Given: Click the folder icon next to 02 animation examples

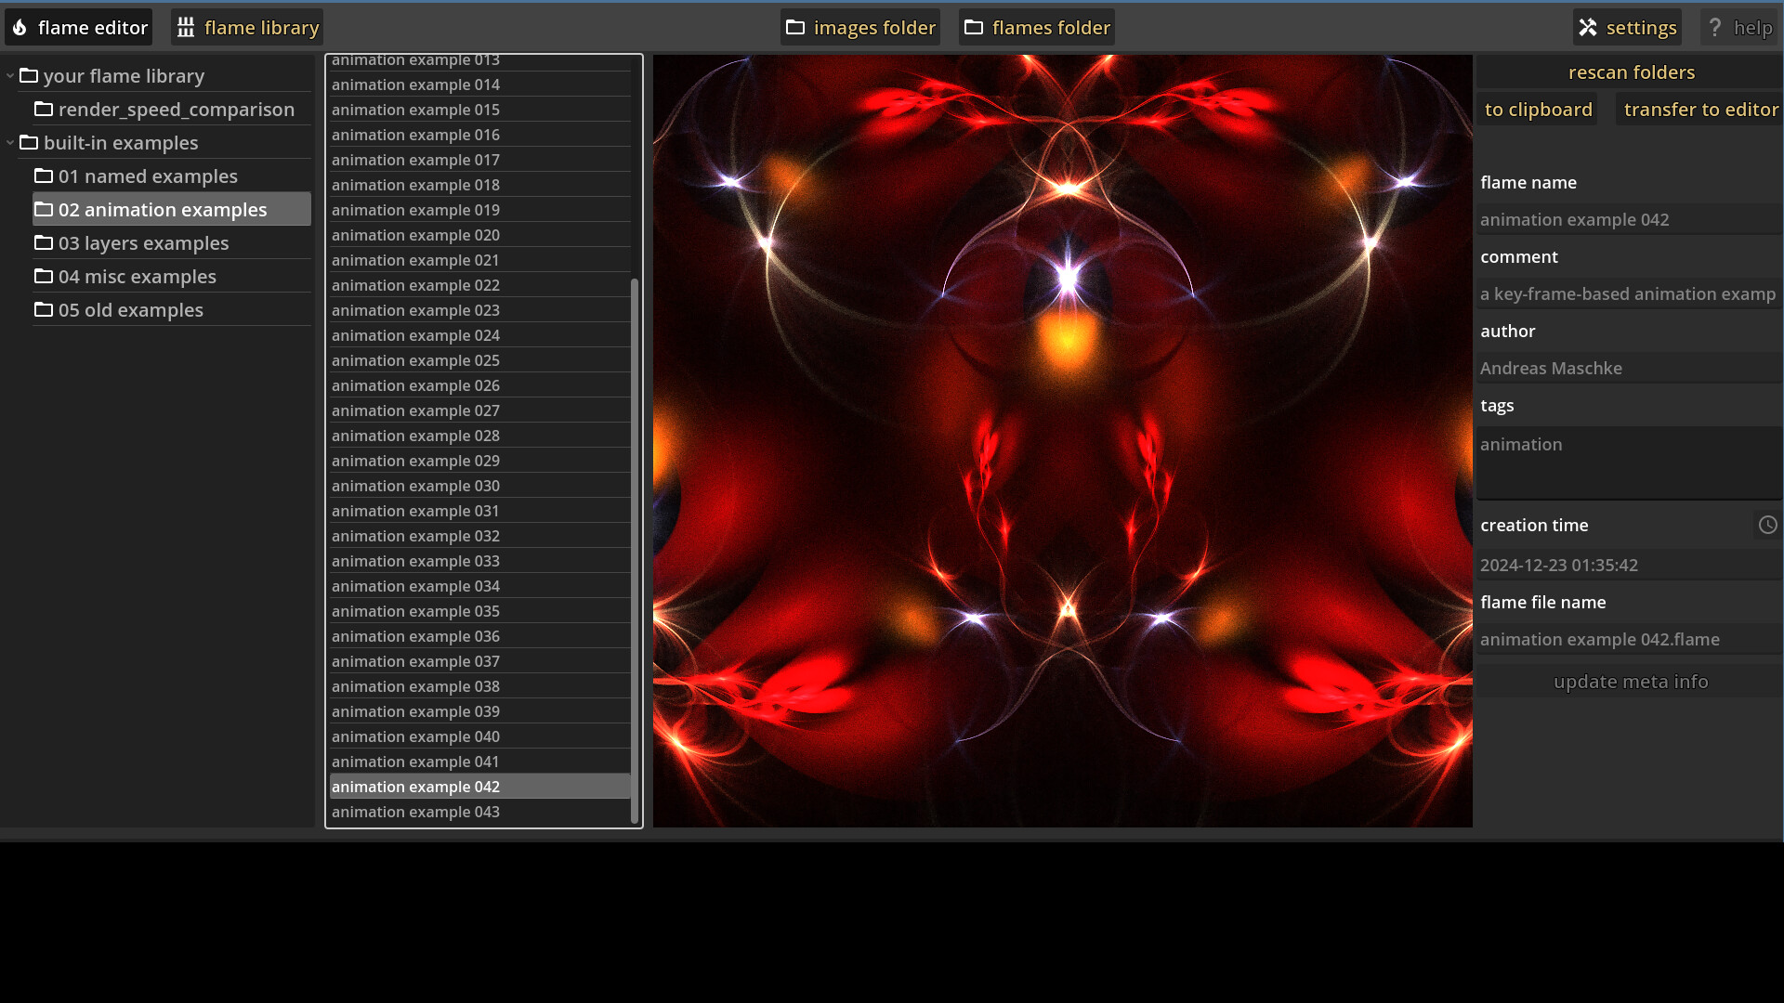Looking at the screenshot, I should [43, 209].
